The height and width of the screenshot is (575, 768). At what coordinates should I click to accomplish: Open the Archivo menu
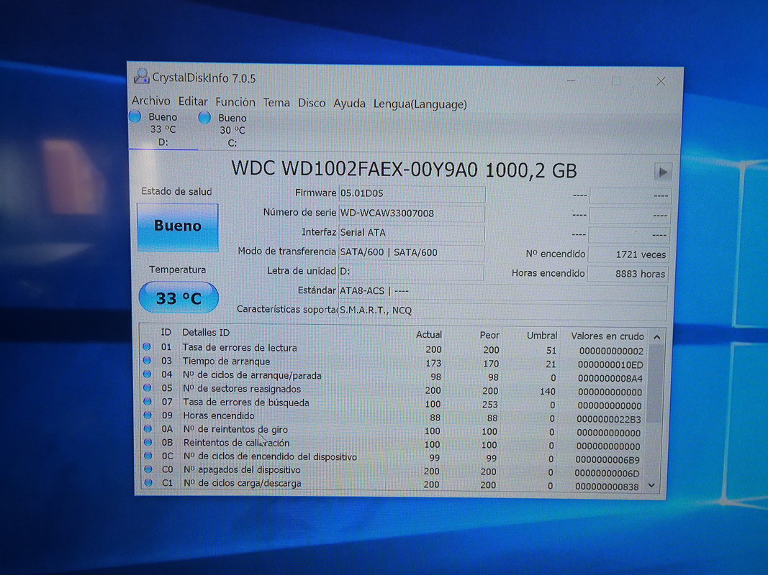point(151,101)
